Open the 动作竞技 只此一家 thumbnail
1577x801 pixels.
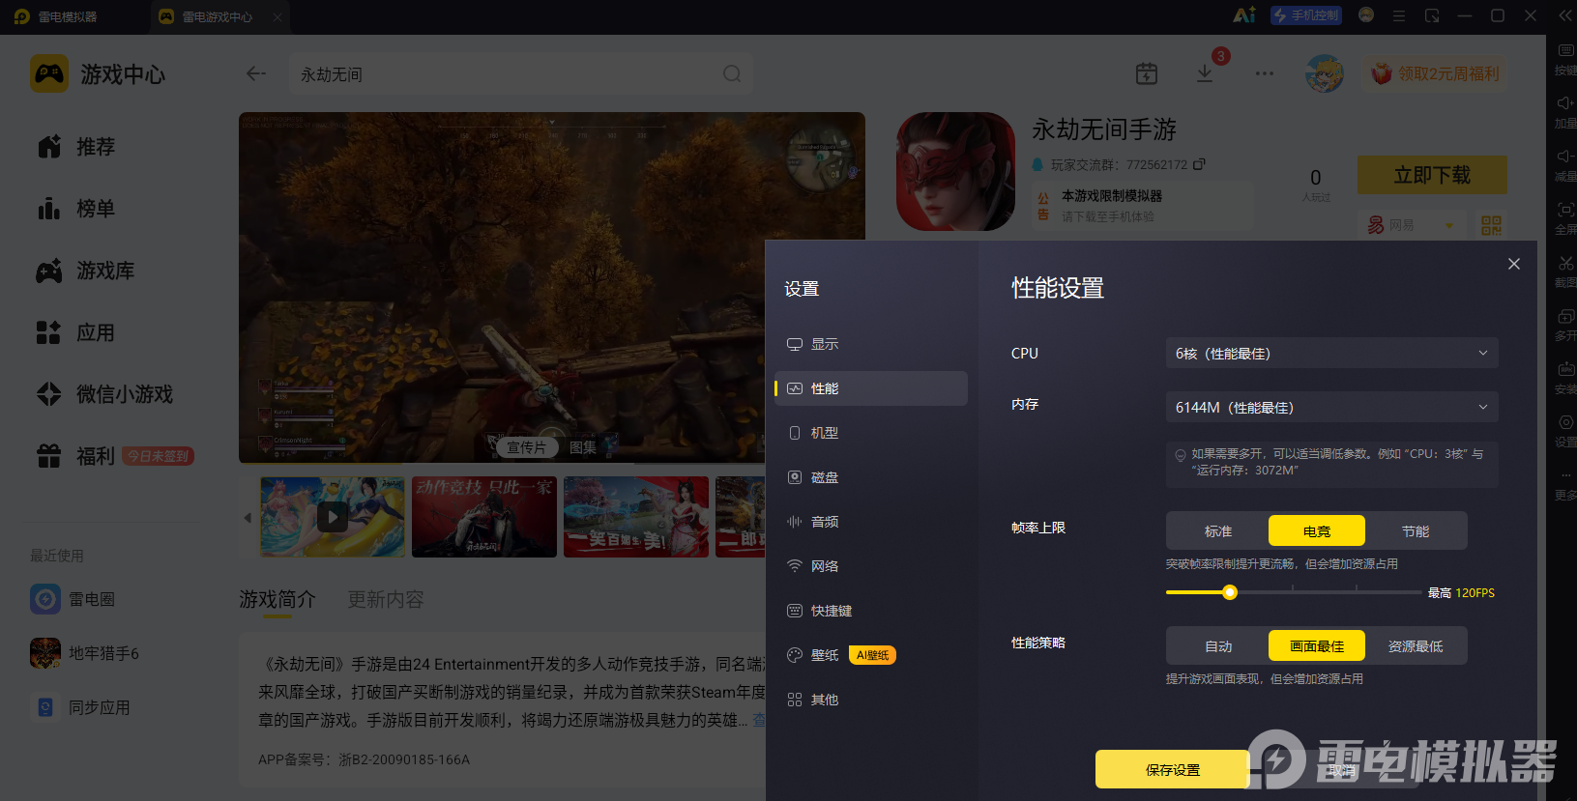tap(484, 516)
